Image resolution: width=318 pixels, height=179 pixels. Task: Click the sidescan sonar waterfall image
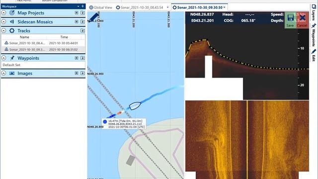pyautogui.click(x=247, y=140)
